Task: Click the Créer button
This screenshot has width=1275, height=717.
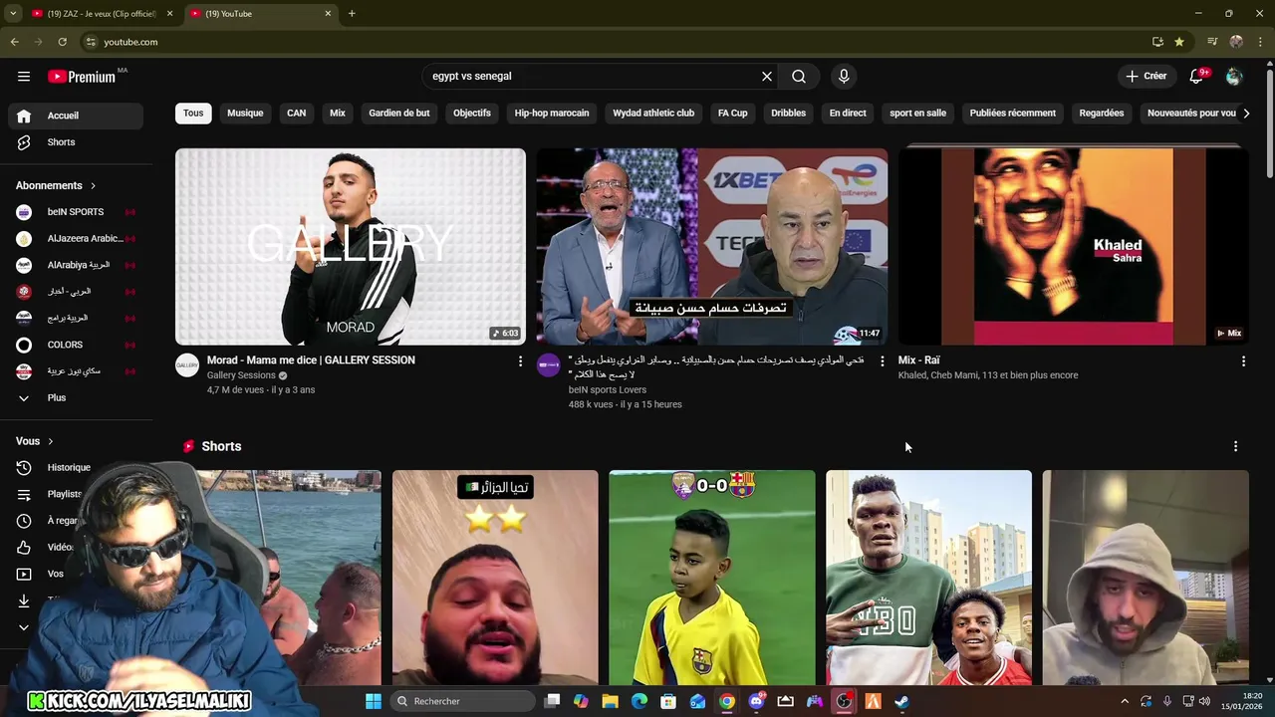Action: point(1146,76)
